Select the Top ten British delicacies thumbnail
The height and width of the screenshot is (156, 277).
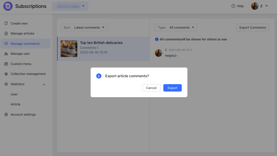pyautogui.click(x=69, y=49)
